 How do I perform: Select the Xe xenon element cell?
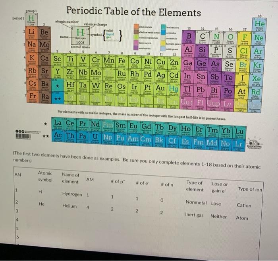[256, 80]
